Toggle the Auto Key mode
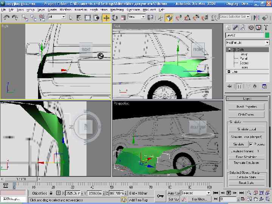This screenshot has height=204, width=272. point(173,193)
